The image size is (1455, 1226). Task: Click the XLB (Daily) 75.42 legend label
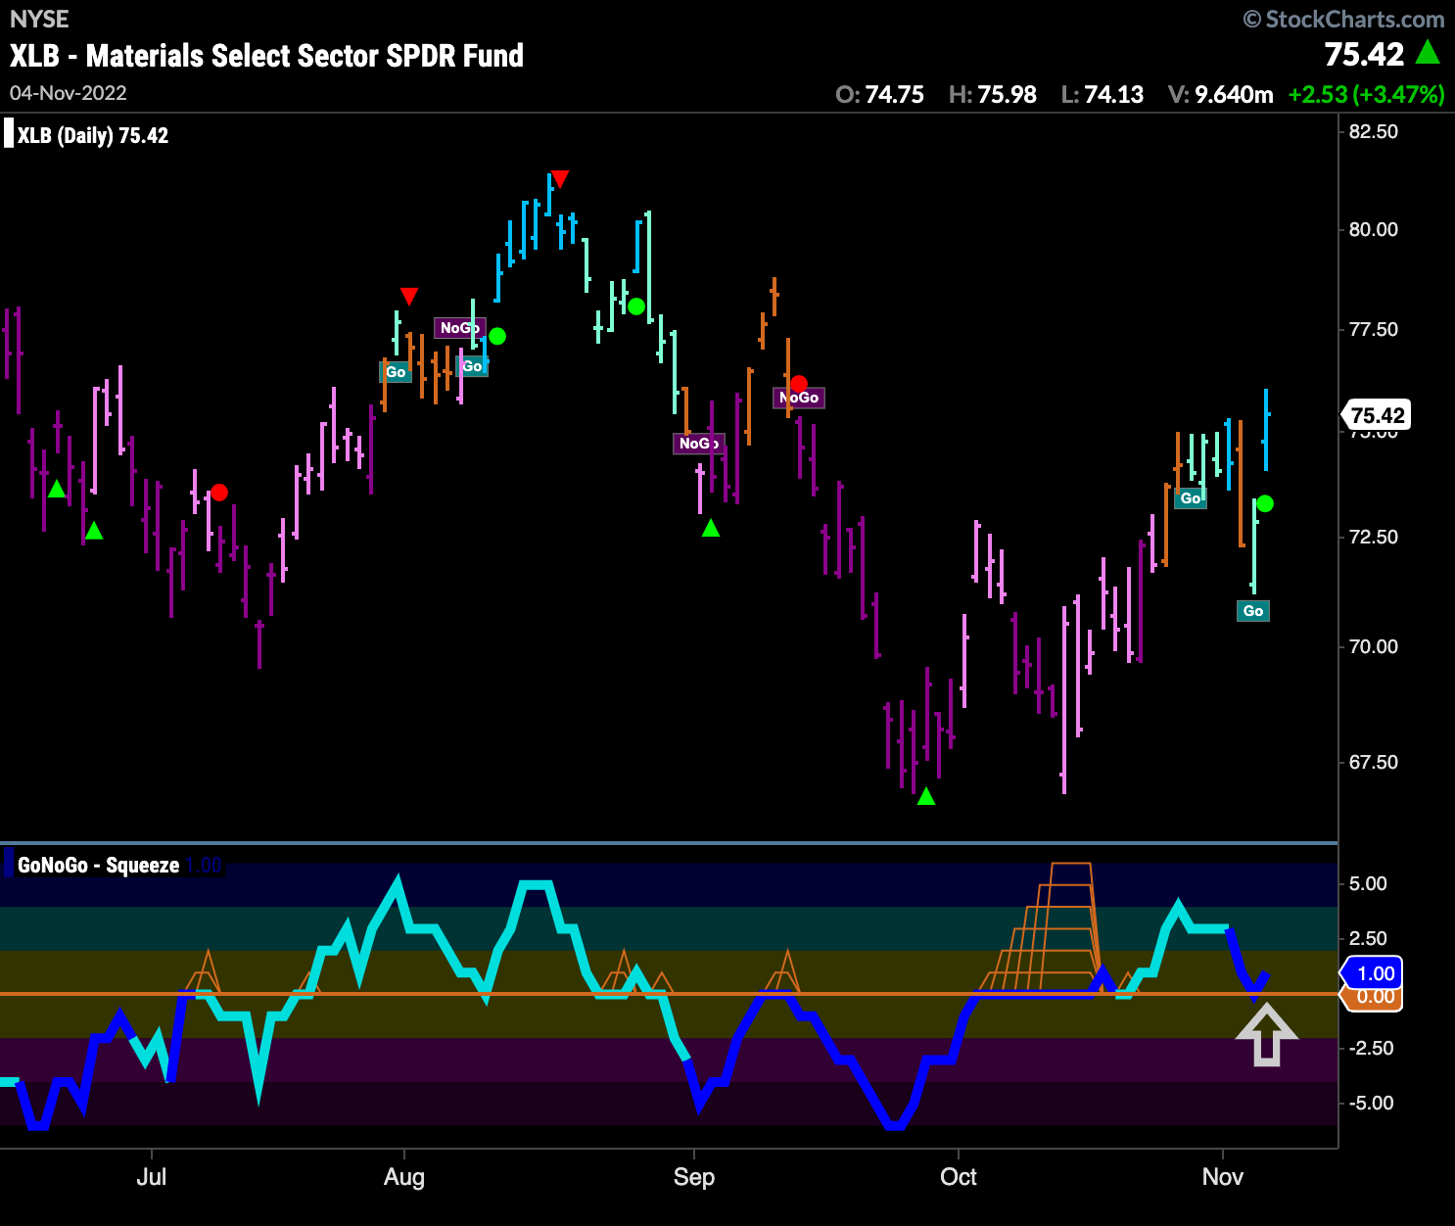(x=93, y=135)
